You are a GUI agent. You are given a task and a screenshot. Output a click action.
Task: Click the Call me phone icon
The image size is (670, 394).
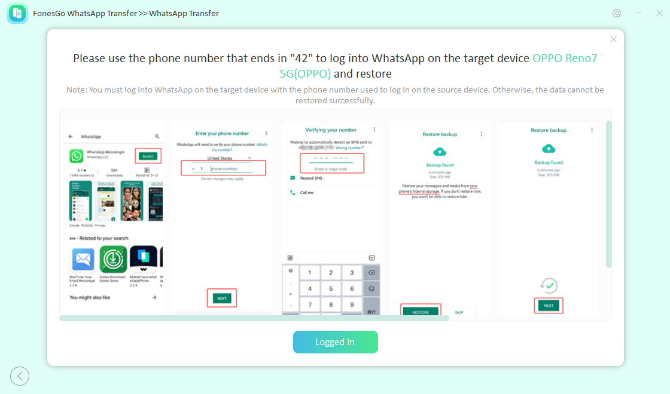(x=293, y=192)
